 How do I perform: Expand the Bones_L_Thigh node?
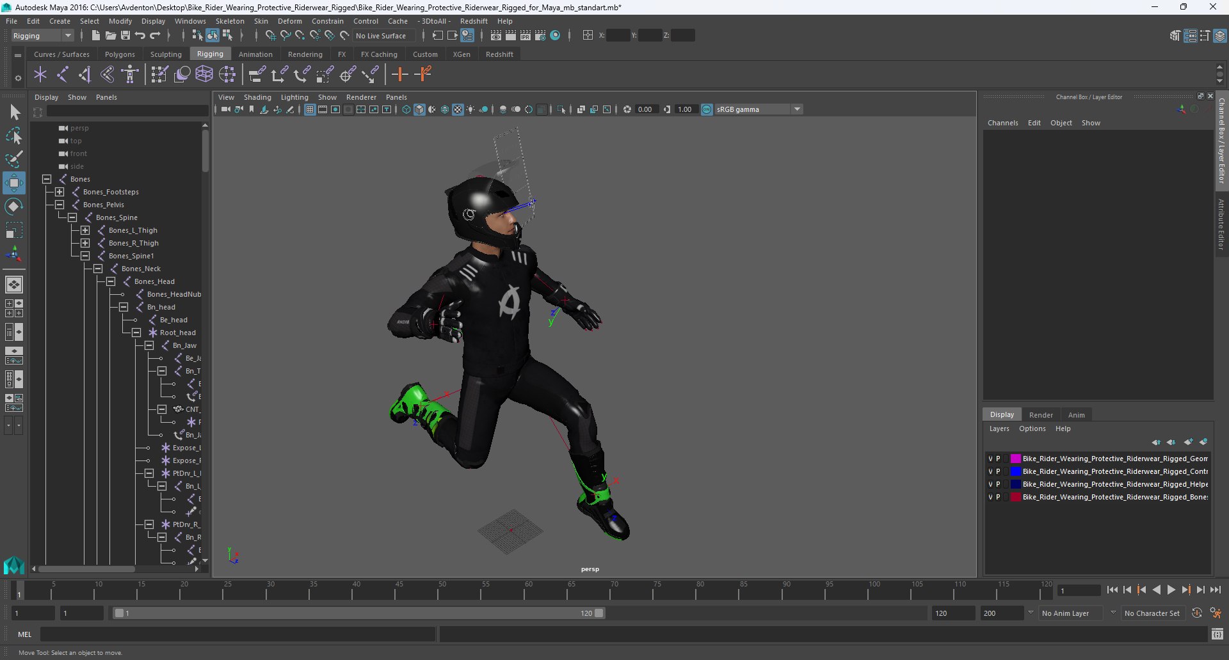pyautogui.click(x=85, y=230)
